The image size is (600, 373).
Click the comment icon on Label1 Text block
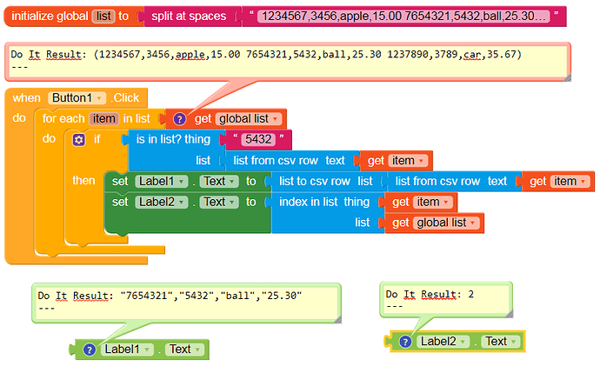(90, 350)
